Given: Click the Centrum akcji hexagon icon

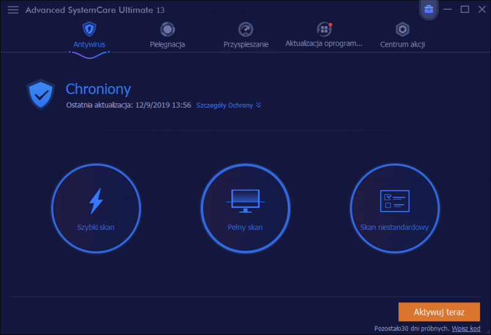Looking at the screenshot, I should click(403, 30).
